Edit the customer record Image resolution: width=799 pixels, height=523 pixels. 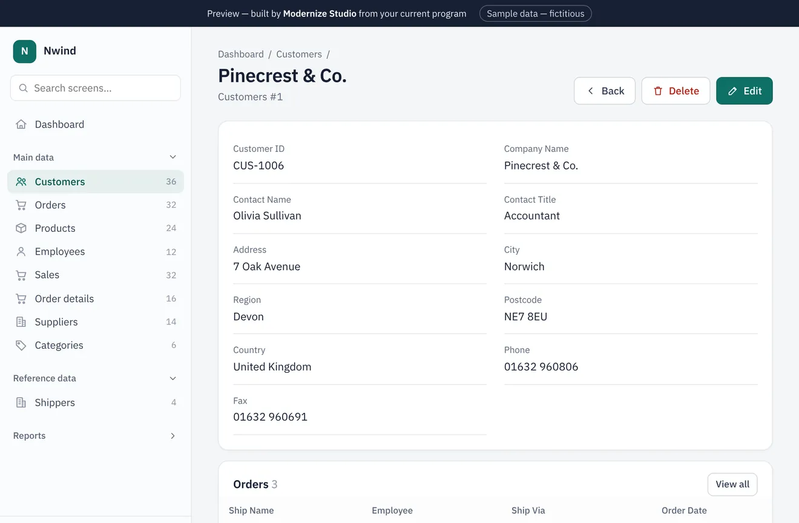[745, 91]
